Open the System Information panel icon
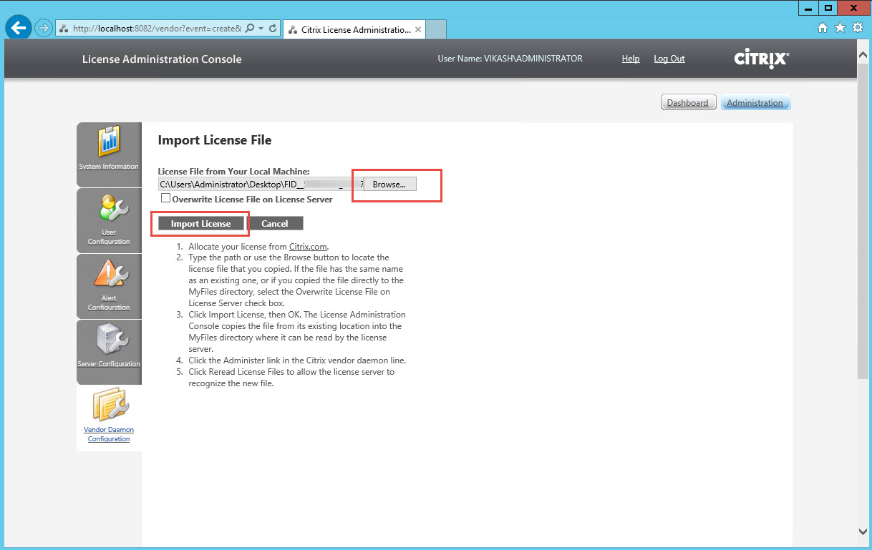This screenshot has height=550, width=872. 109,142
